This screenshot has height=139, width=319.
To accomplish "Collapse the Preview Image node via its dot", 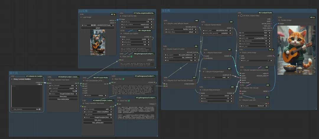I will point(278,20).
